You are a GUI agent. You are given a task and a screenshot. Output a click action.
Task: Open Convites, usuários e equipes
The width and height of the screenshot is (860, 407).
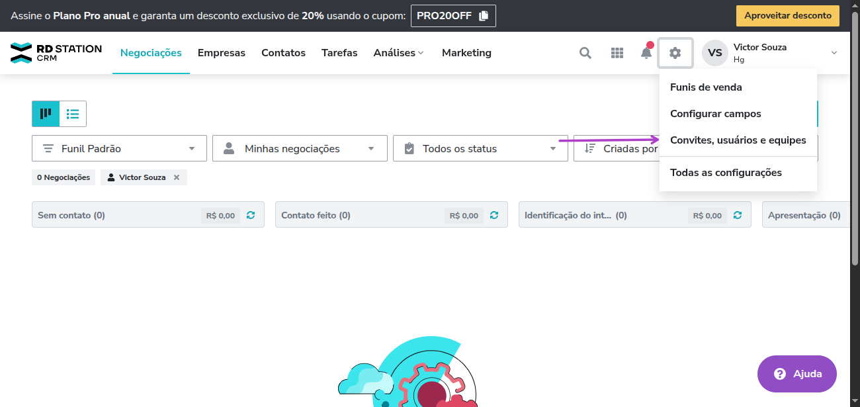(738, 140)
